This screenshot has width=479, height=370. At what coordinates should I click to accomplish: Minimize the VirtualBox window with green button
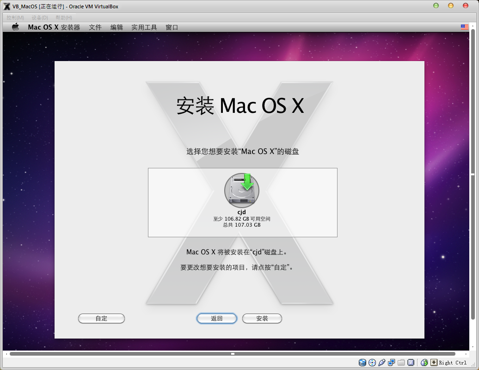pyautogui.click(x=436, y=6)
